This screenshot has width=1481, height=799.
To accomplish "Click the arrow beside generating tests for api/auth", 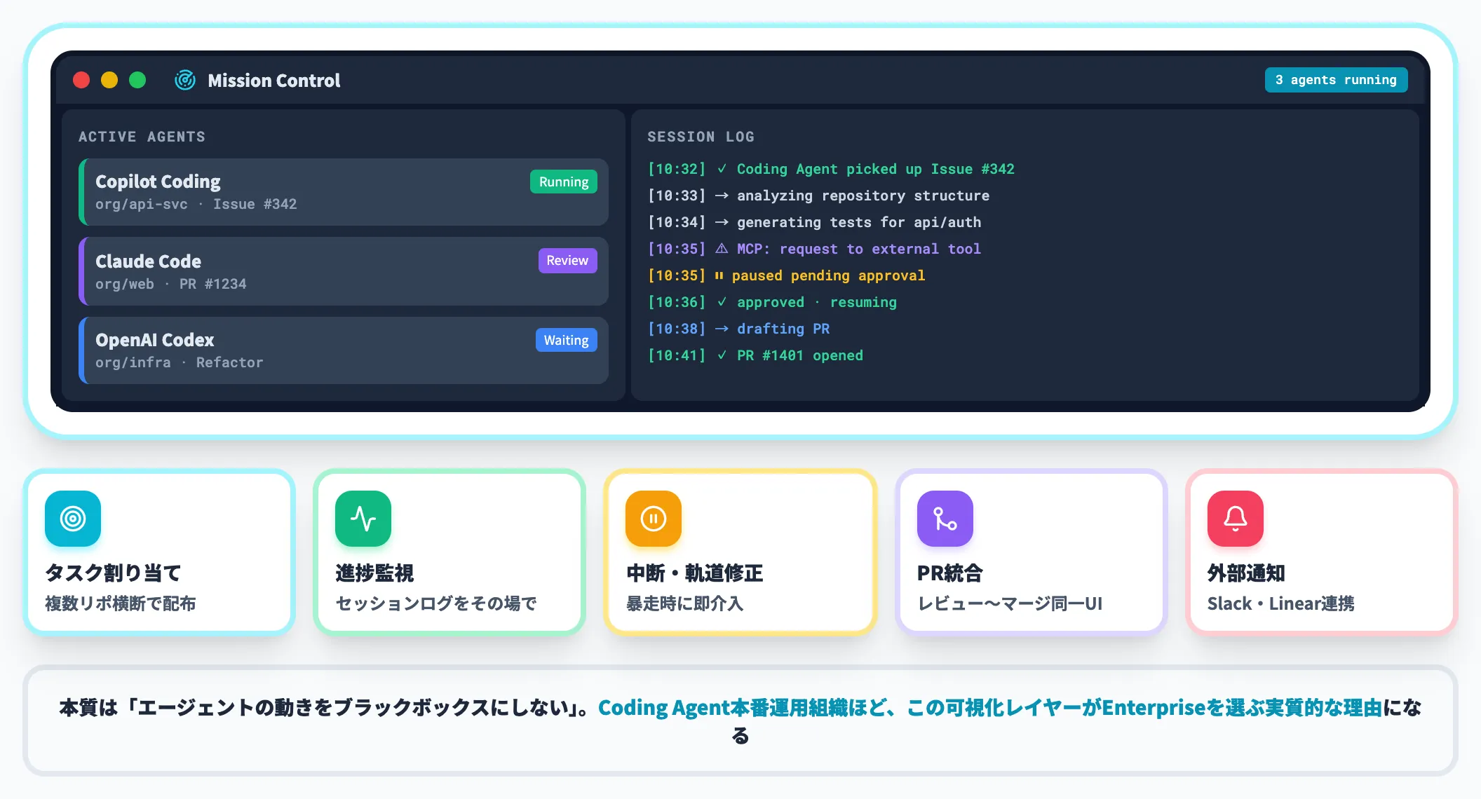I will [x=722, y=222].
